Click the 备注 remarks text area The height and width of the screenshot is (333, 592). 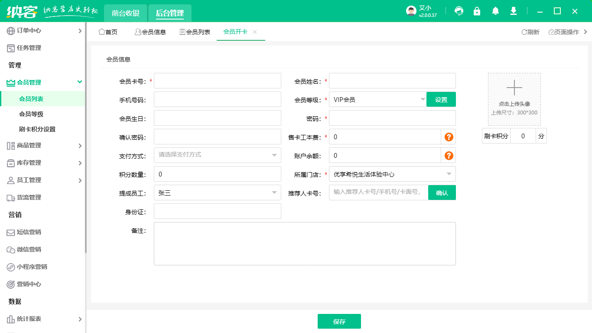tap(305, 244)
